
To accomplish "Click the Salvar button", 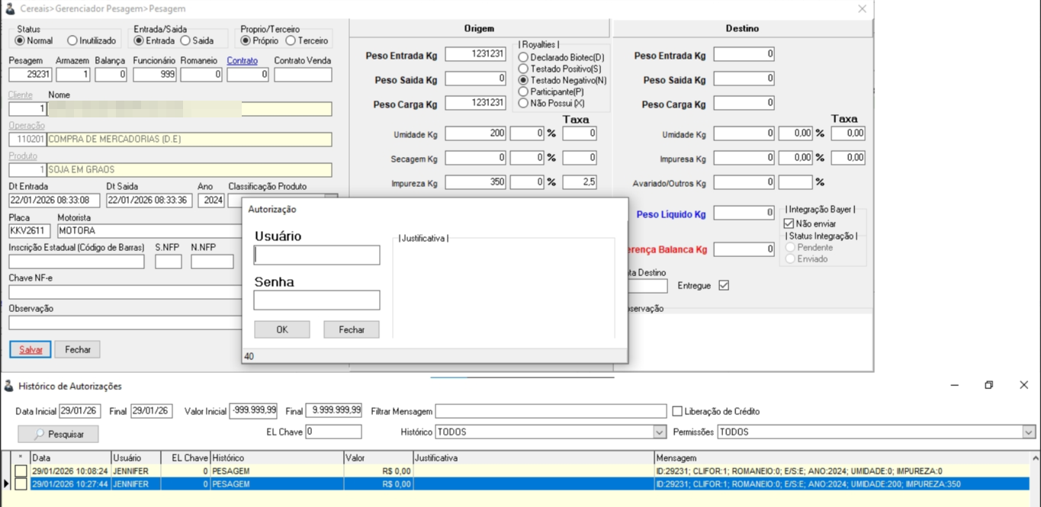I will coord(31,349).
